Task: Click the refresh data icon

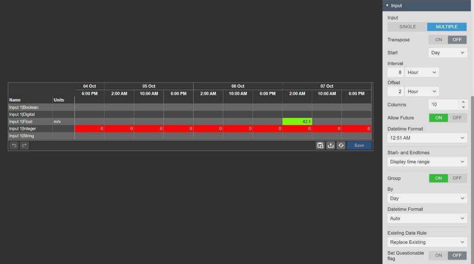Action: pyautogui.click(x=341, y=145)
